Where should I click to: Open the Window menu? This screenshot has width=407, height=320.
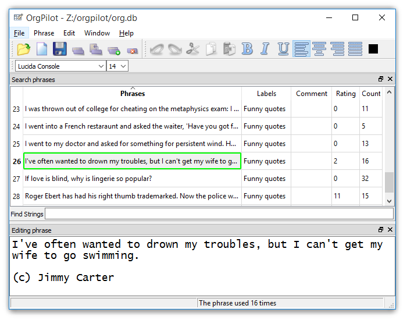[x=97, y=33]
